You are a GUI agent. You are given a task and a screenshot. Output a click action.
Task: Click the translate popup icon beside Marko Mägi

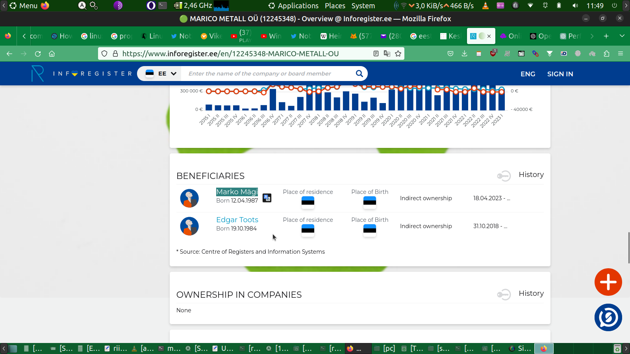tap(267, 198)
